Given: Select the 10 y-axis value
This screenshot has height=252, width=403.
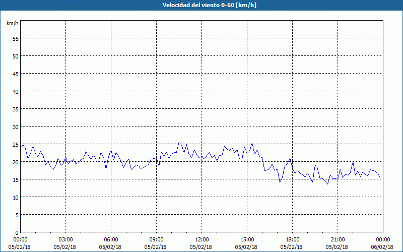Looking at the screenshot, I should coord(16,198).
